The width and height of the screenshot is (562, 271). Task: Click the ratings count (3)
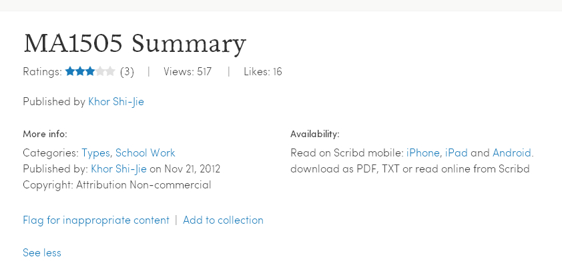point(127,71)
